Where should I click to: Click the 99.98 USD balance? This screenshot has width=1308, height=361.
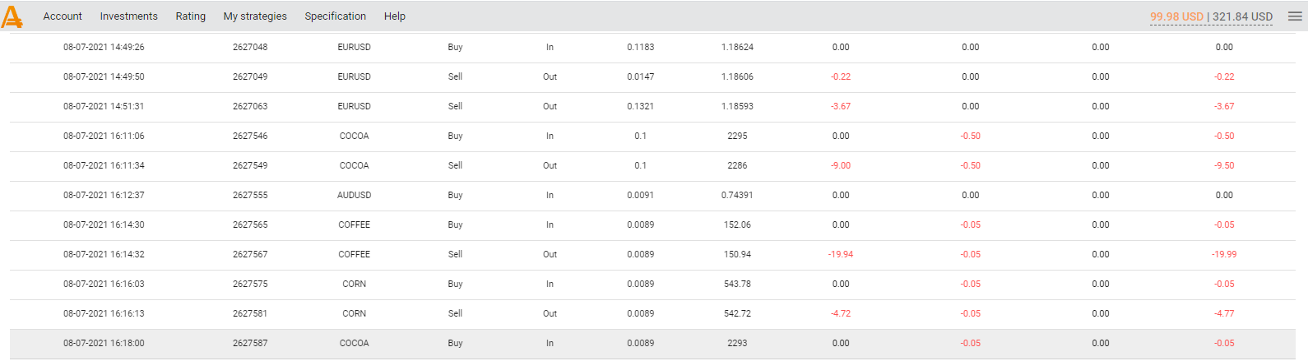point(1176,16)
